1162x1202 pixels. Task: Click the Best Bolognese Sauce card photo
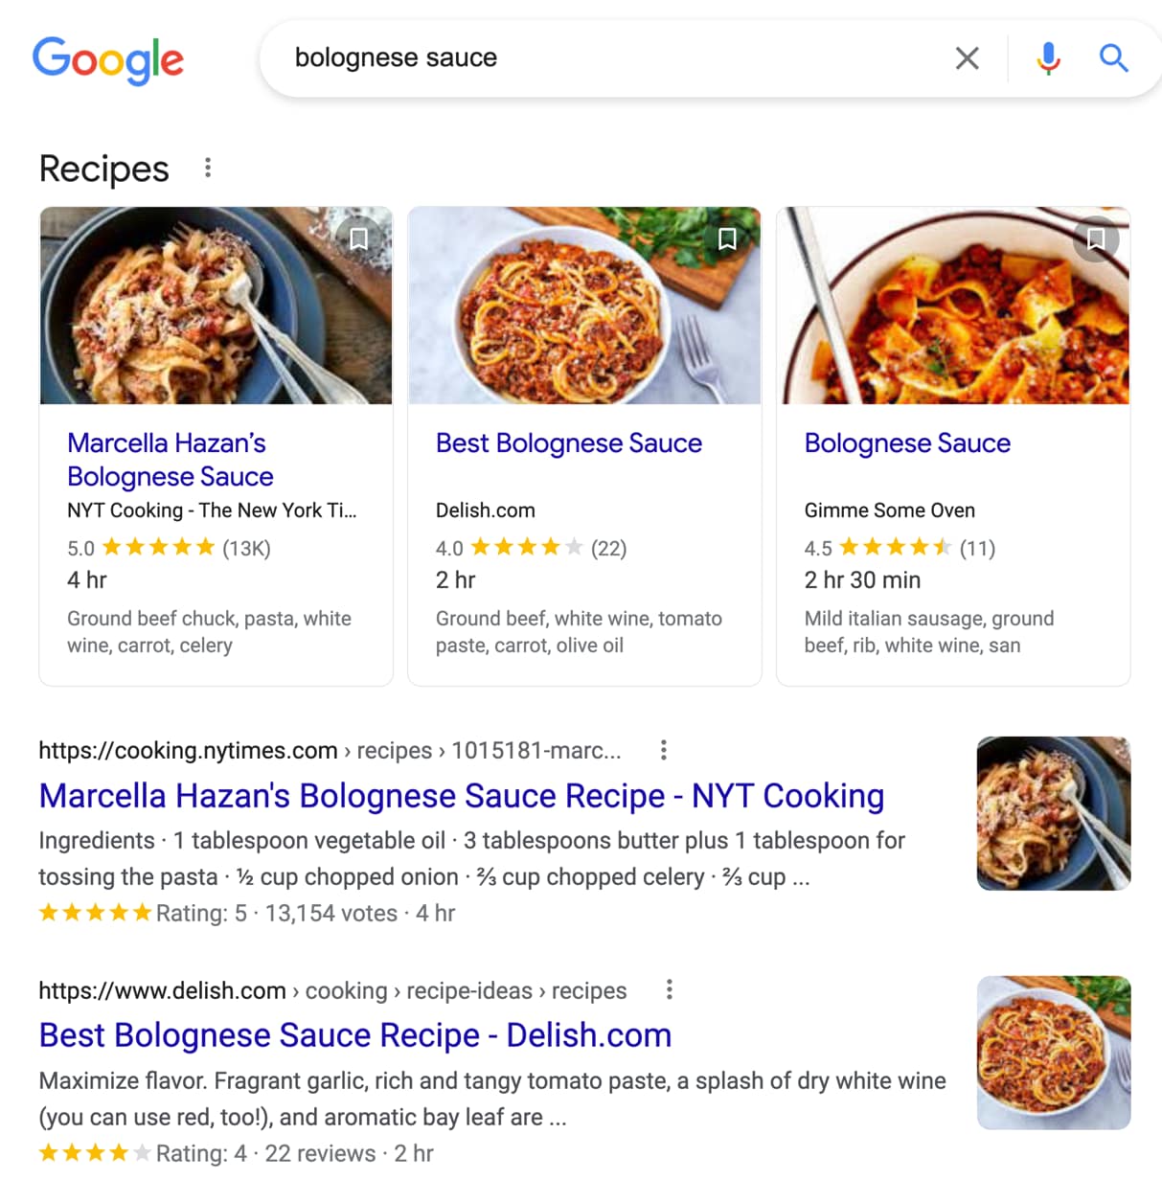583,305
